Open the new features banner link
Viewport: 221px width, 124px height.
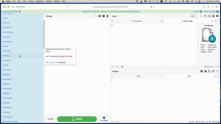[x=138, y=11]
